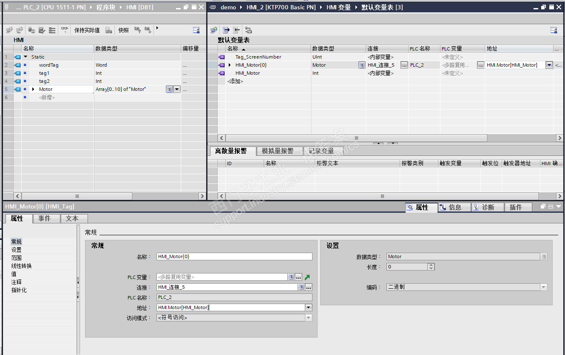Screen dimensions: 565x355
Task: Click the expand-all rows icon in DB toolbar
Action: [52, 30]
